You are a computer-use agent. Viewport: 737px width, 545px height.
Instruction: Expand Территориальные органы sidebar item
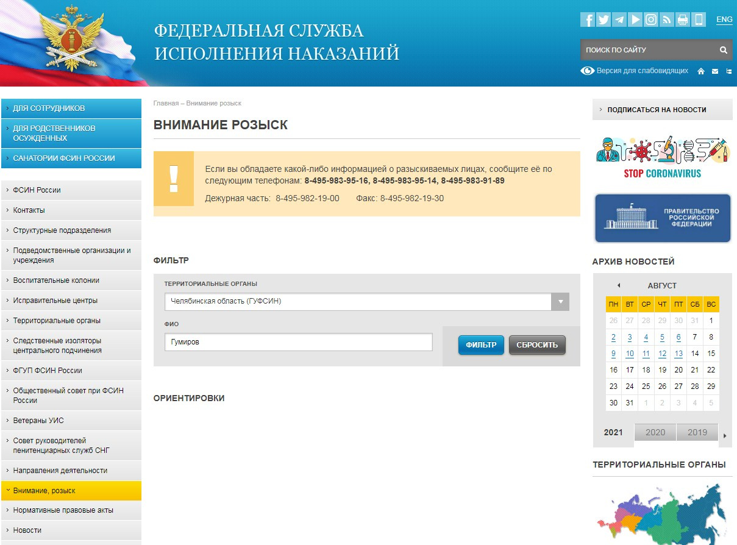tap(71, 321)
